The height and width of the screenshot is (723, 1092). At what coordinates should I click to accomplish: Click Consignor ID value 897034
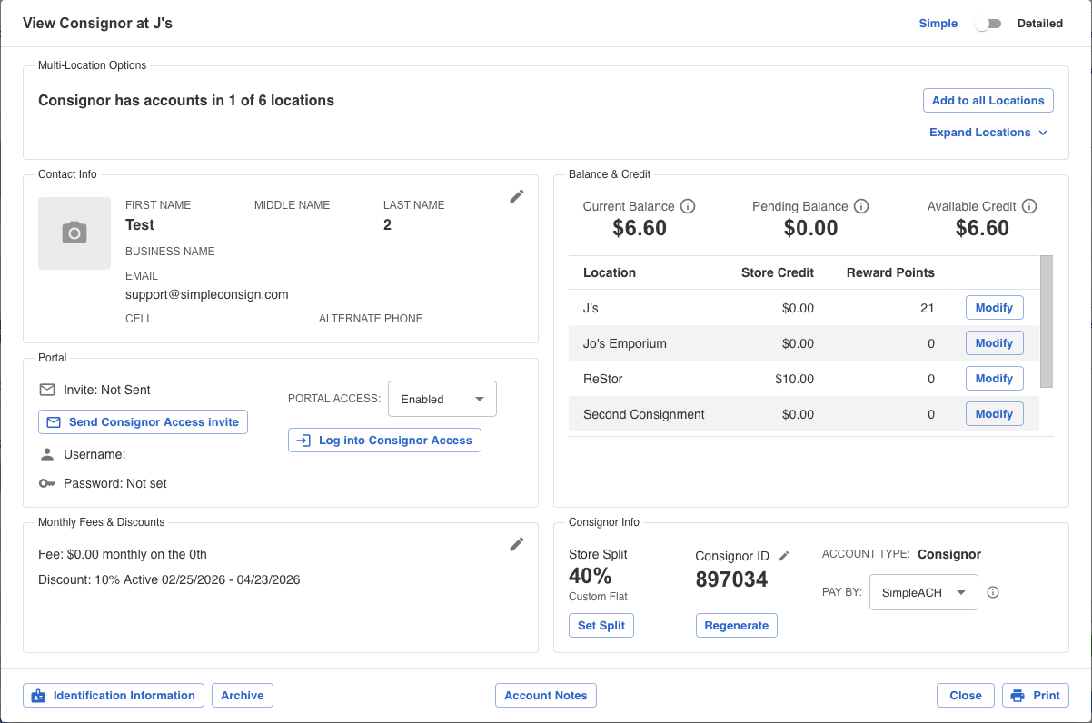coord(732,579)
